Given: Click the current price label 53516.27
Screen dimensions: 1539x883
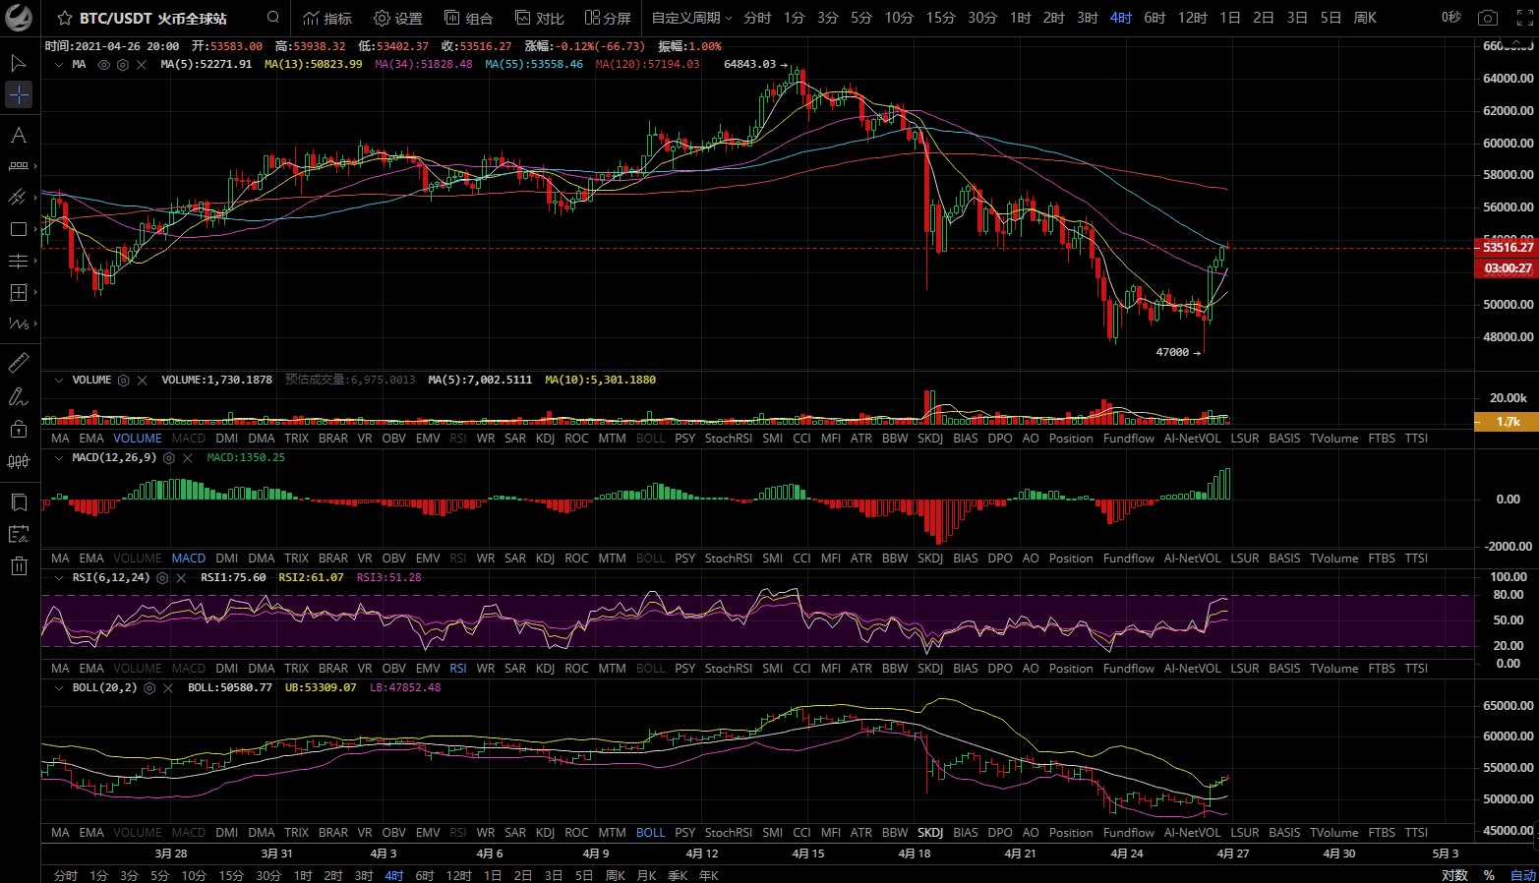Looking at the screenshot, I should click(1508, 248).
